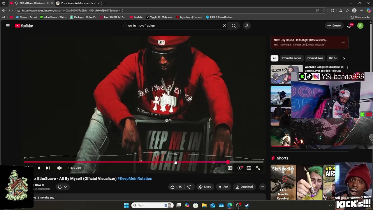Image resolution: width=373 pixels, height=210 pixels.
Task: Go to YouTube home via logo
Action: click(24, 26)
